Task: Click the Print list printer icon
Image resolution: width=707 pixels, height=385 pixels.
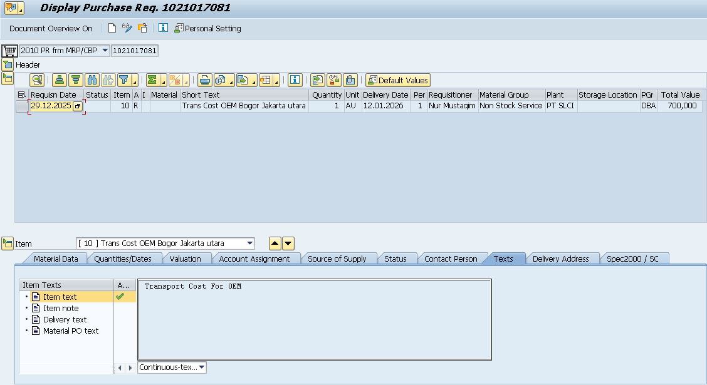Action: [204, 80]
